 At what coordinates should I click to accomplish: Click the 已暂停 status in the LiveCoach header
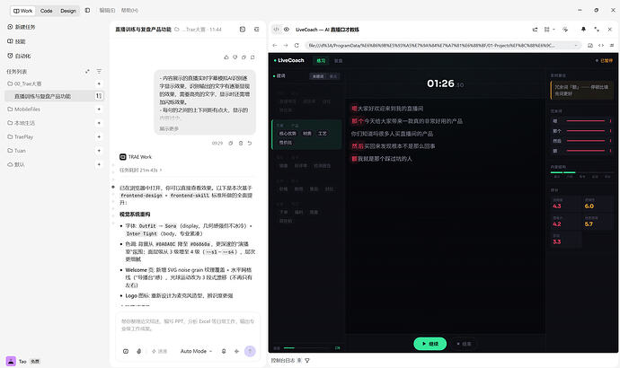(x=604, y=60)
